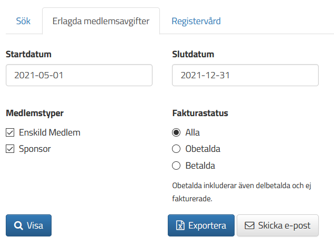Select the Alla radio button
The width and height of the screenshot is (334, 248).
(176, 132)
